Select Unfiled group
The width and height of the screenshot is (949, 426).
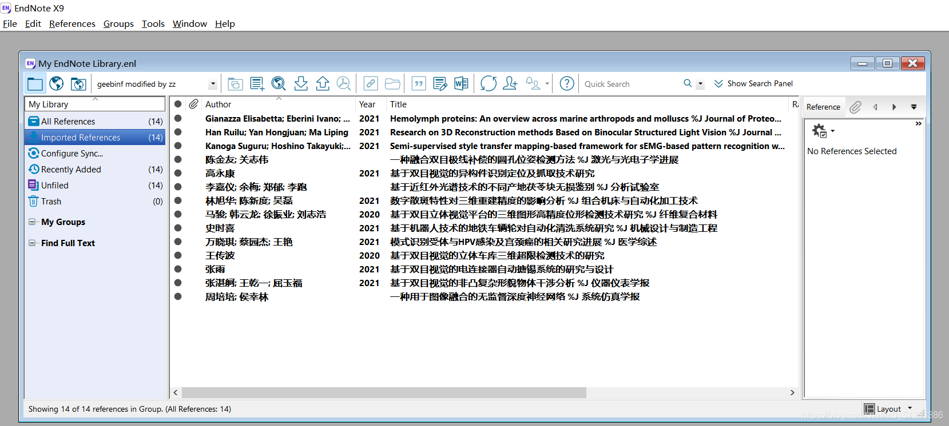pyautogui.click(x=95, y=185)
